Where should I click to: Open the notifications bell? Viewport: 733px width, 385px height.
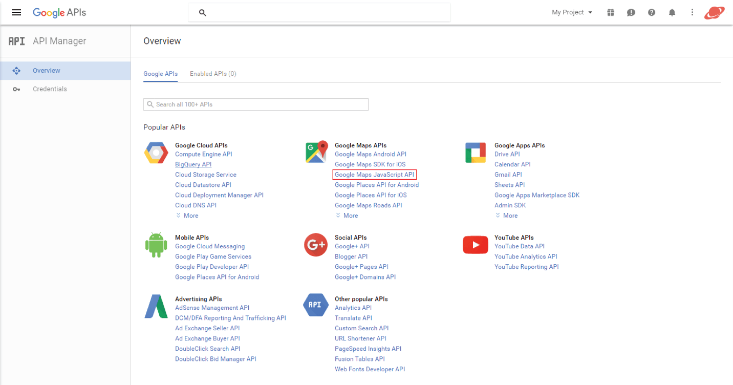(x=672, y=12)
